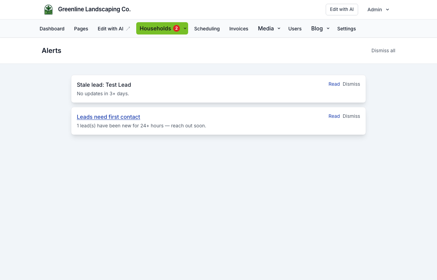The image size is (437, 280).
Task: Open the Media nav item
Action: (266, 28)
